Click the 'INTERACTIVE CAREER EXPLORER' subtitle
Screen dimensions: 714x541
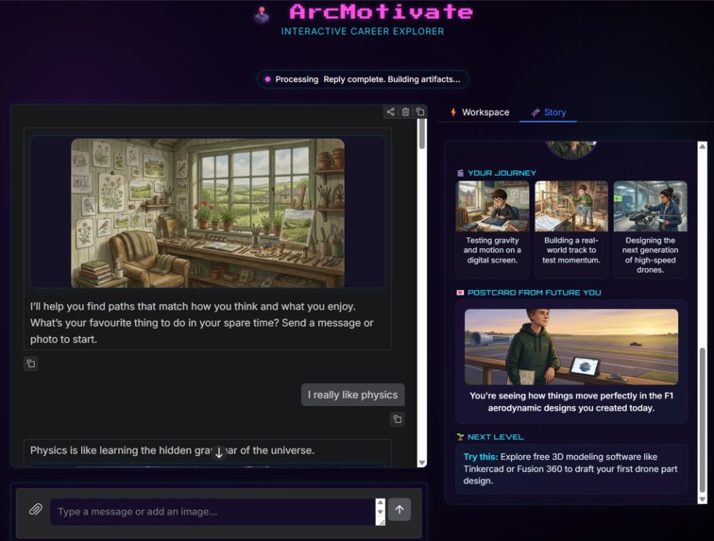click(x=363, y=31)
